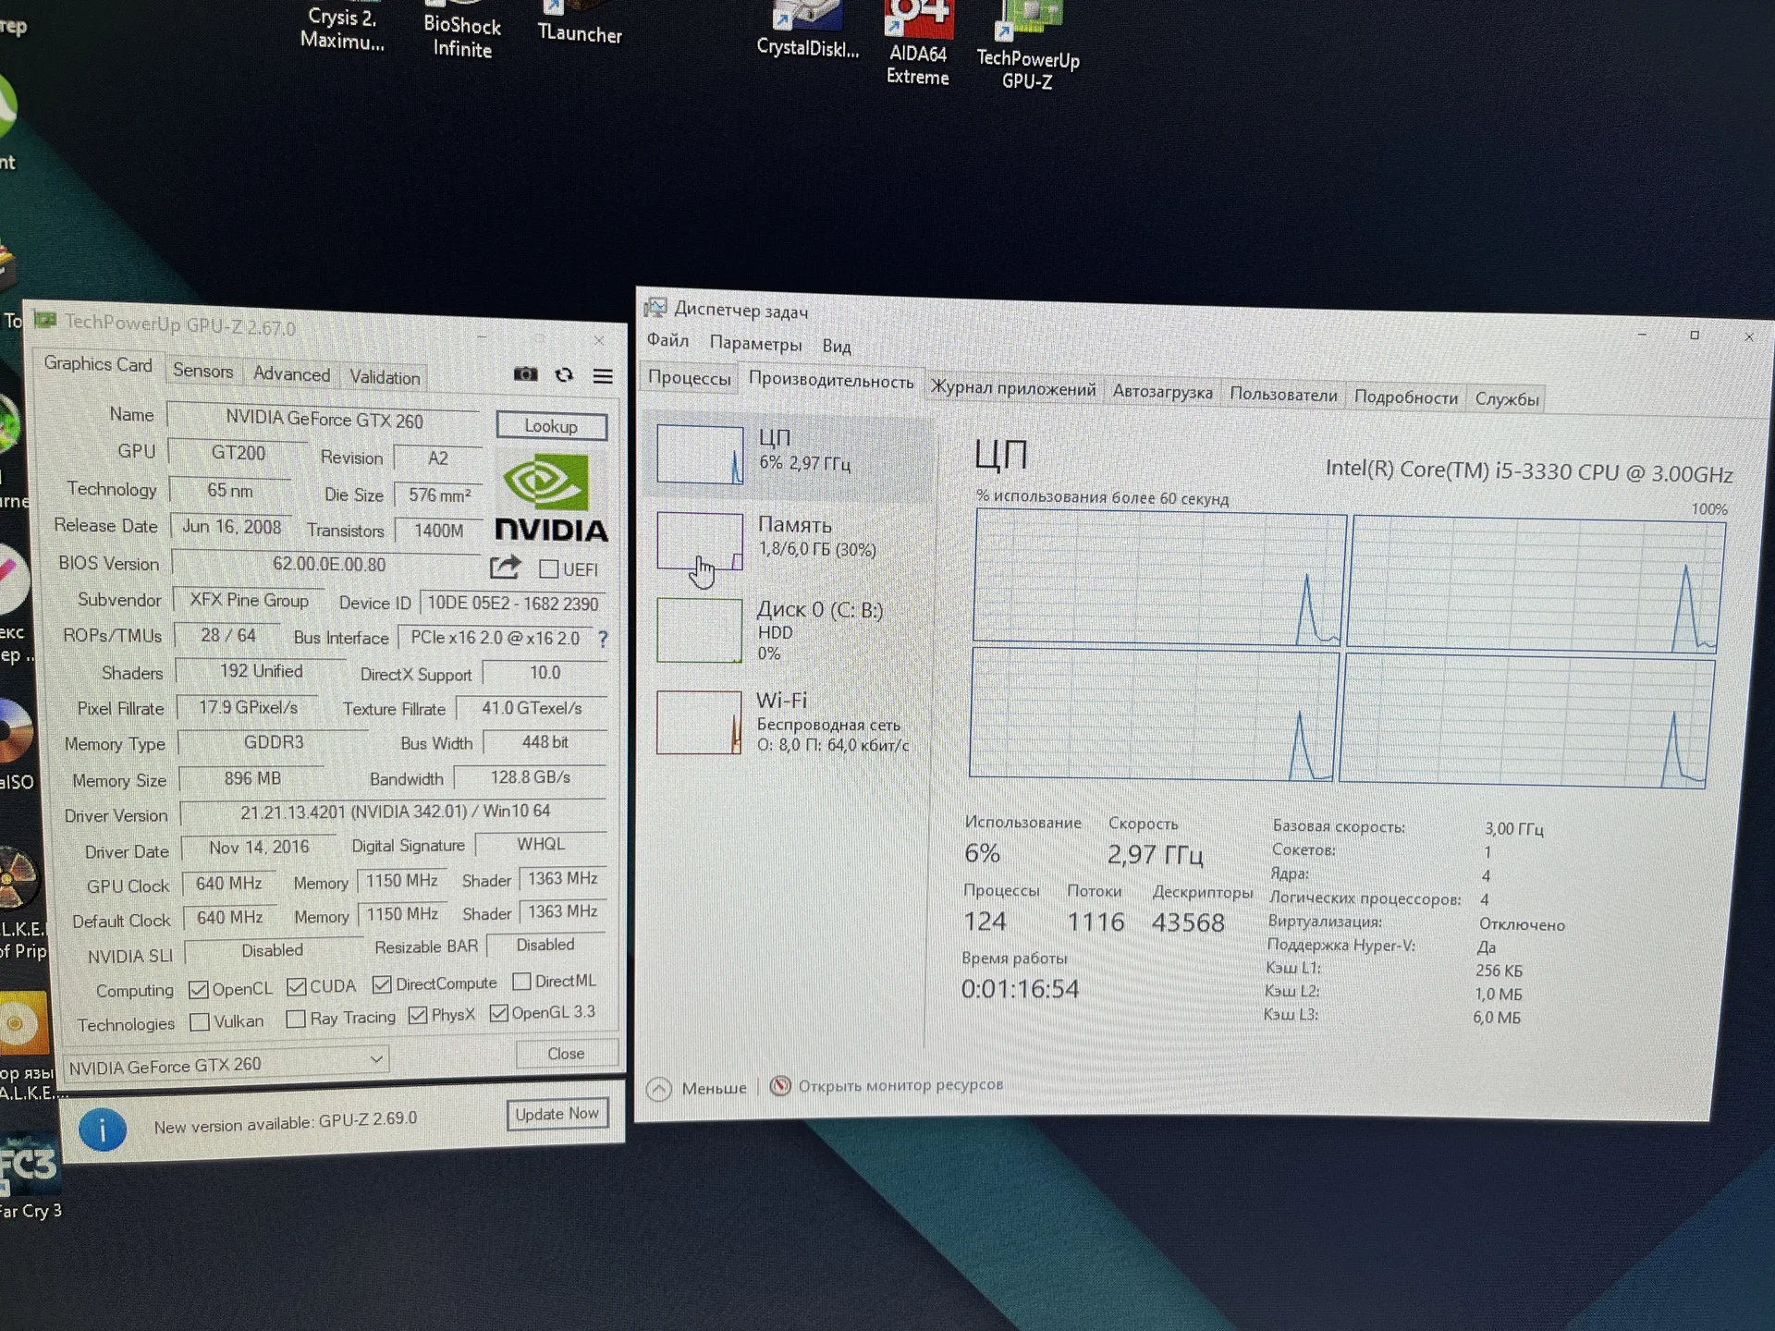This screenshot has width=1775, height=1331.
Task: Click the blue info icon in update bar
Action: 103,1130
